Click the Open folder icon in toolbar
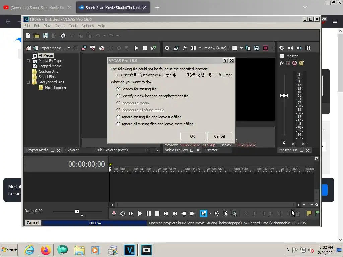 point(37,36)
